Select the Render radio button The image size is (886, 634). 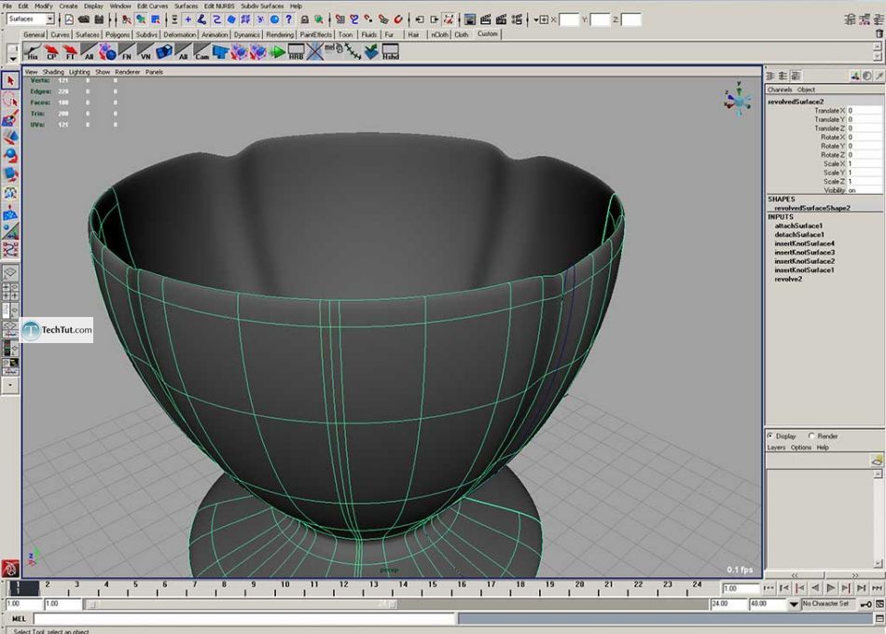(811, 435)
